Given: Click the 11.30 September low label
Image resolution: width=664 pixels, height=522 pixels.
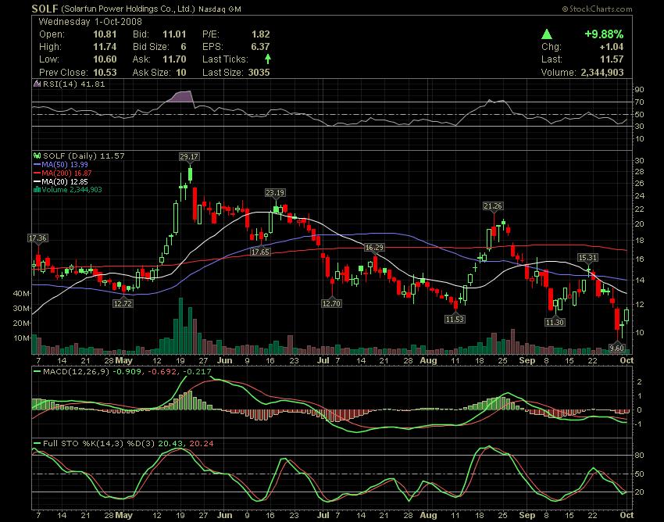Looking at the screenshot, I should pos(555,323).
